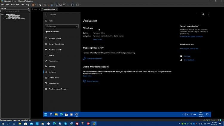This screenshot has height=126, width=224.
Task: Send Ctrl+Alt+Del to the virtual machine
Action: pyautogui.click(x=40, y=5)
